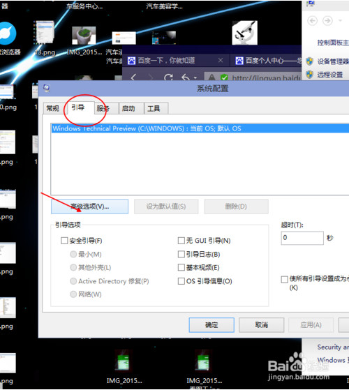Click the 控制面板主页 link
The height and width of the screenshot is (390, 349).
click(x=333, y=43)
